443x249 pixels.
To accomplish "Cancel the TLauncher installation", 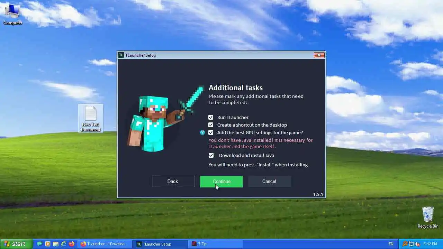I will (x=269, y=182).
